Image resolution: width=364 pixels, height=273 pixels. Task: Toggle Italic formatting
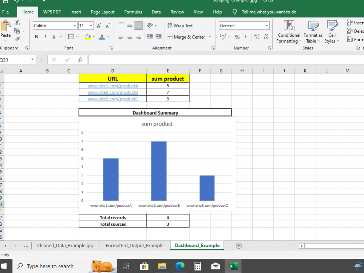tap(45, 37)
